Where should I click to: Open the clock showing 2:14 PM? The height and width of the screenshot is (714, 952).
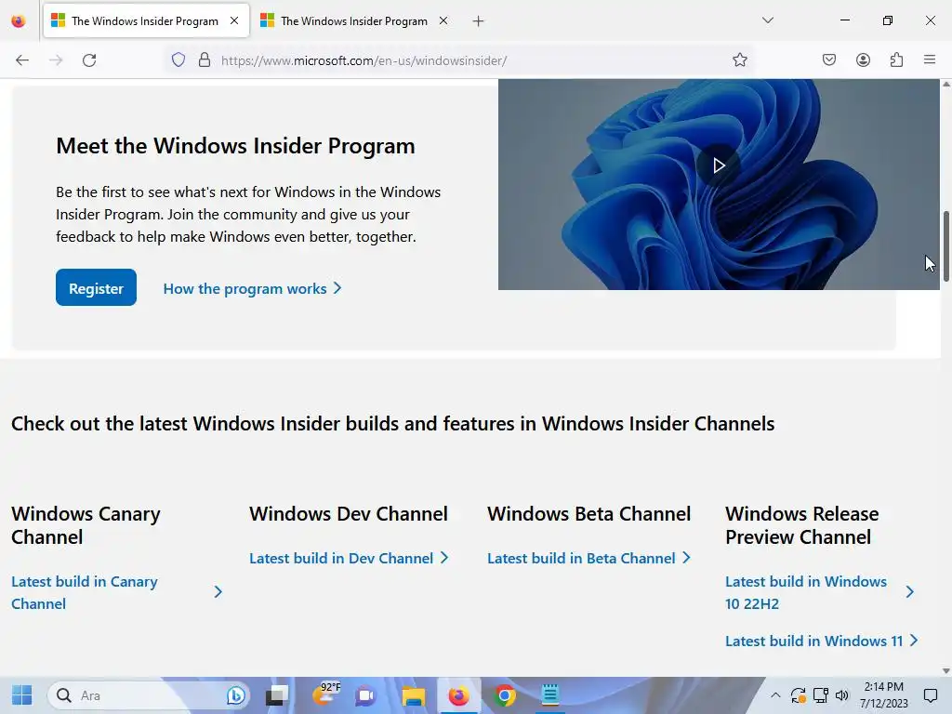[x=883, y=695]
